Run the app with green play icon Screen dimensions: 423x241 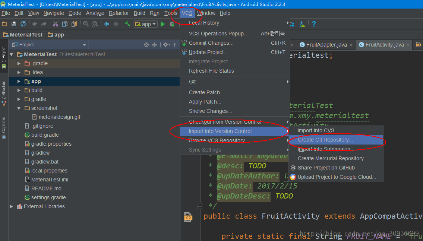162,24
